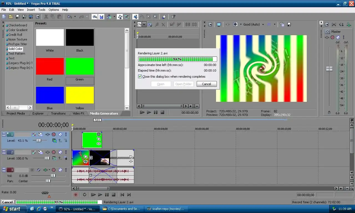Toggle the Loop Playback icon
Screen dimensions: 355x213
point(85,195)
